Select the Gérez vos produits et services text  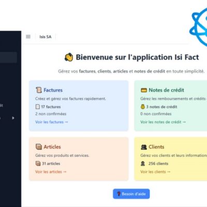62,155
